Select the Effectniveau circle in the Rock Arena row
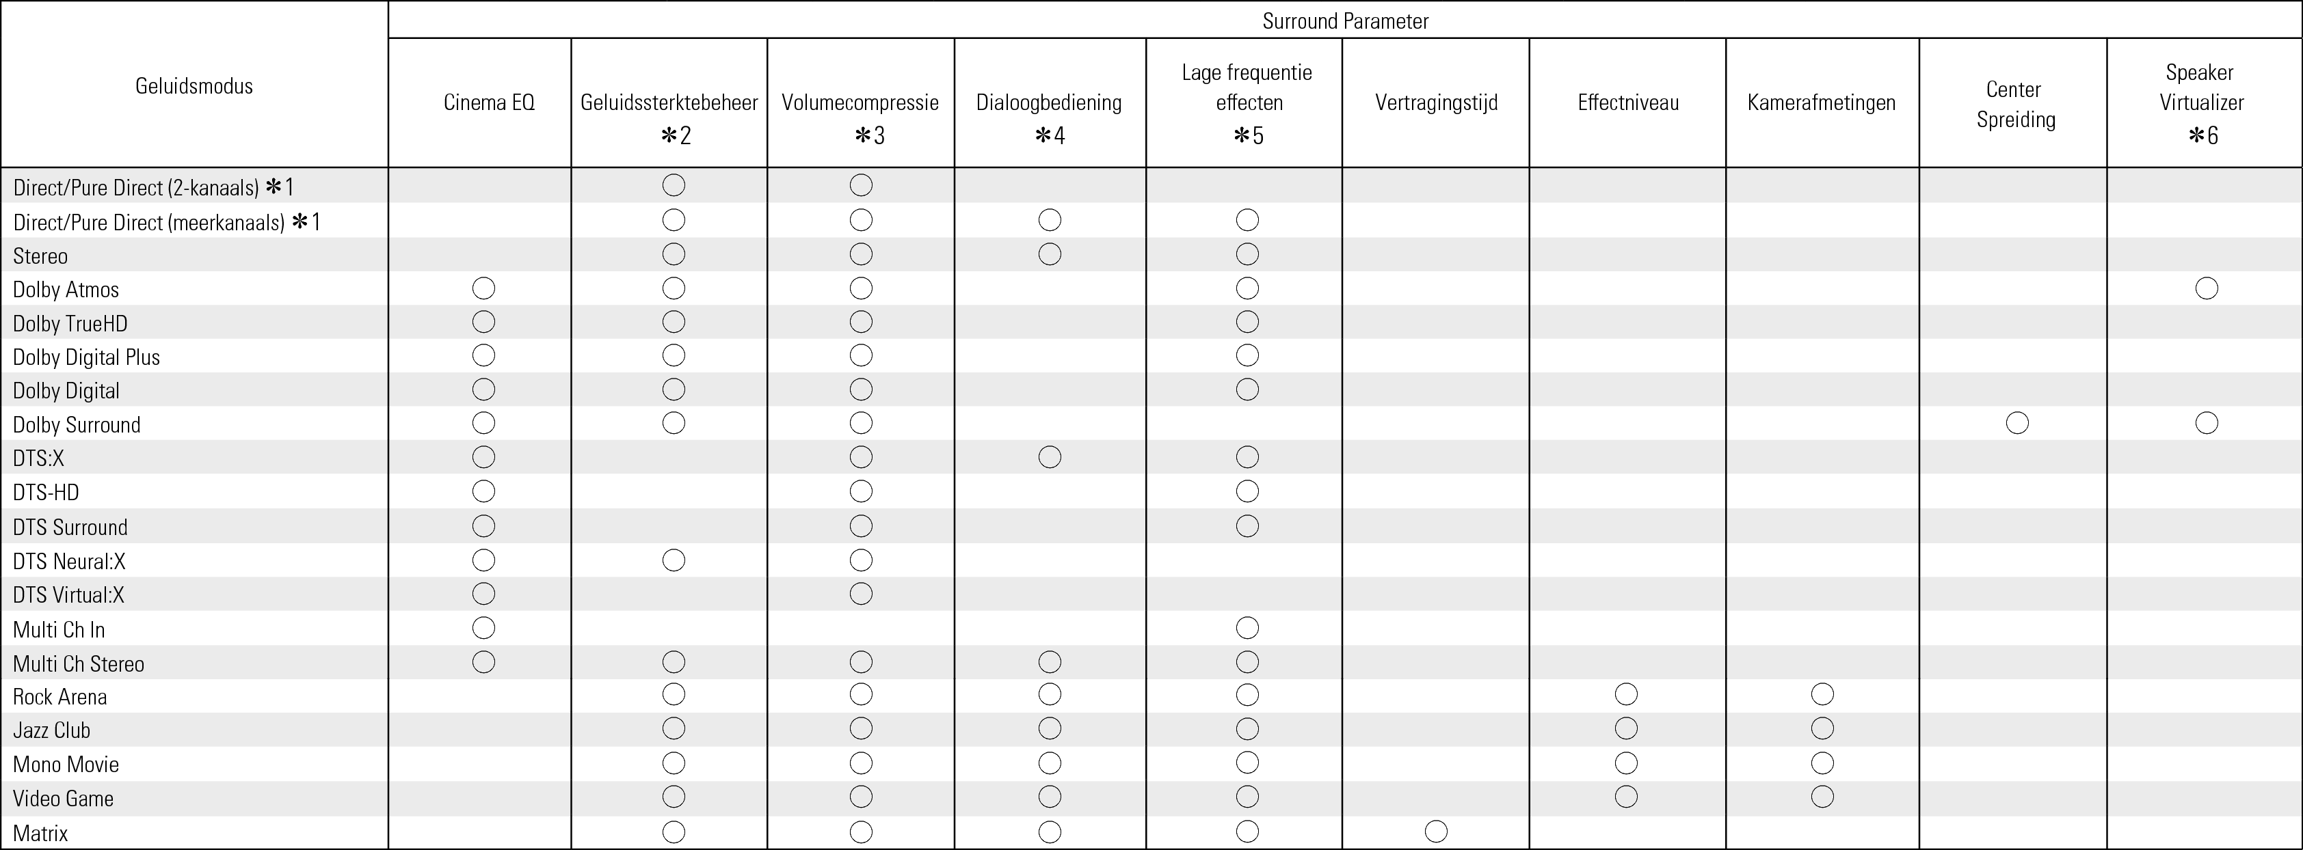 [x=1626, y=694]
